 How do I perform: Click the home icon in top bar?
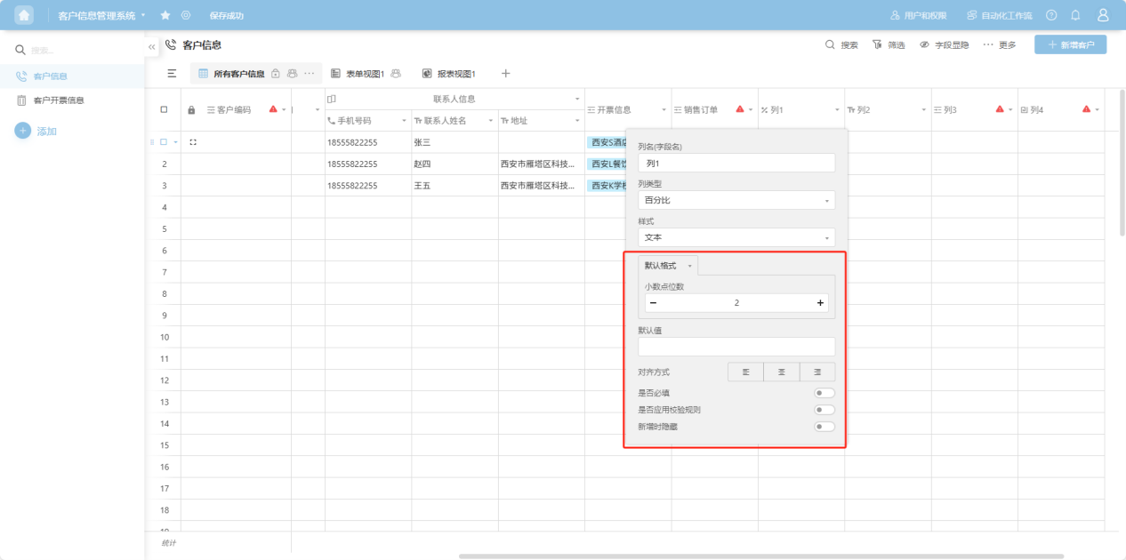pos(24,15)
